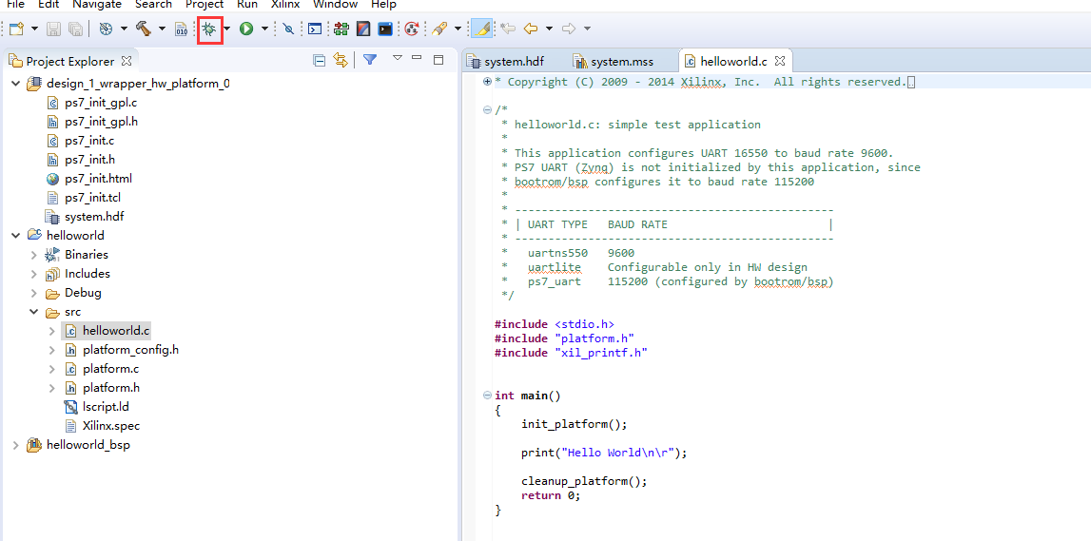
Task: Click the binary 010 file icon
Action: (x=180, y=29)
